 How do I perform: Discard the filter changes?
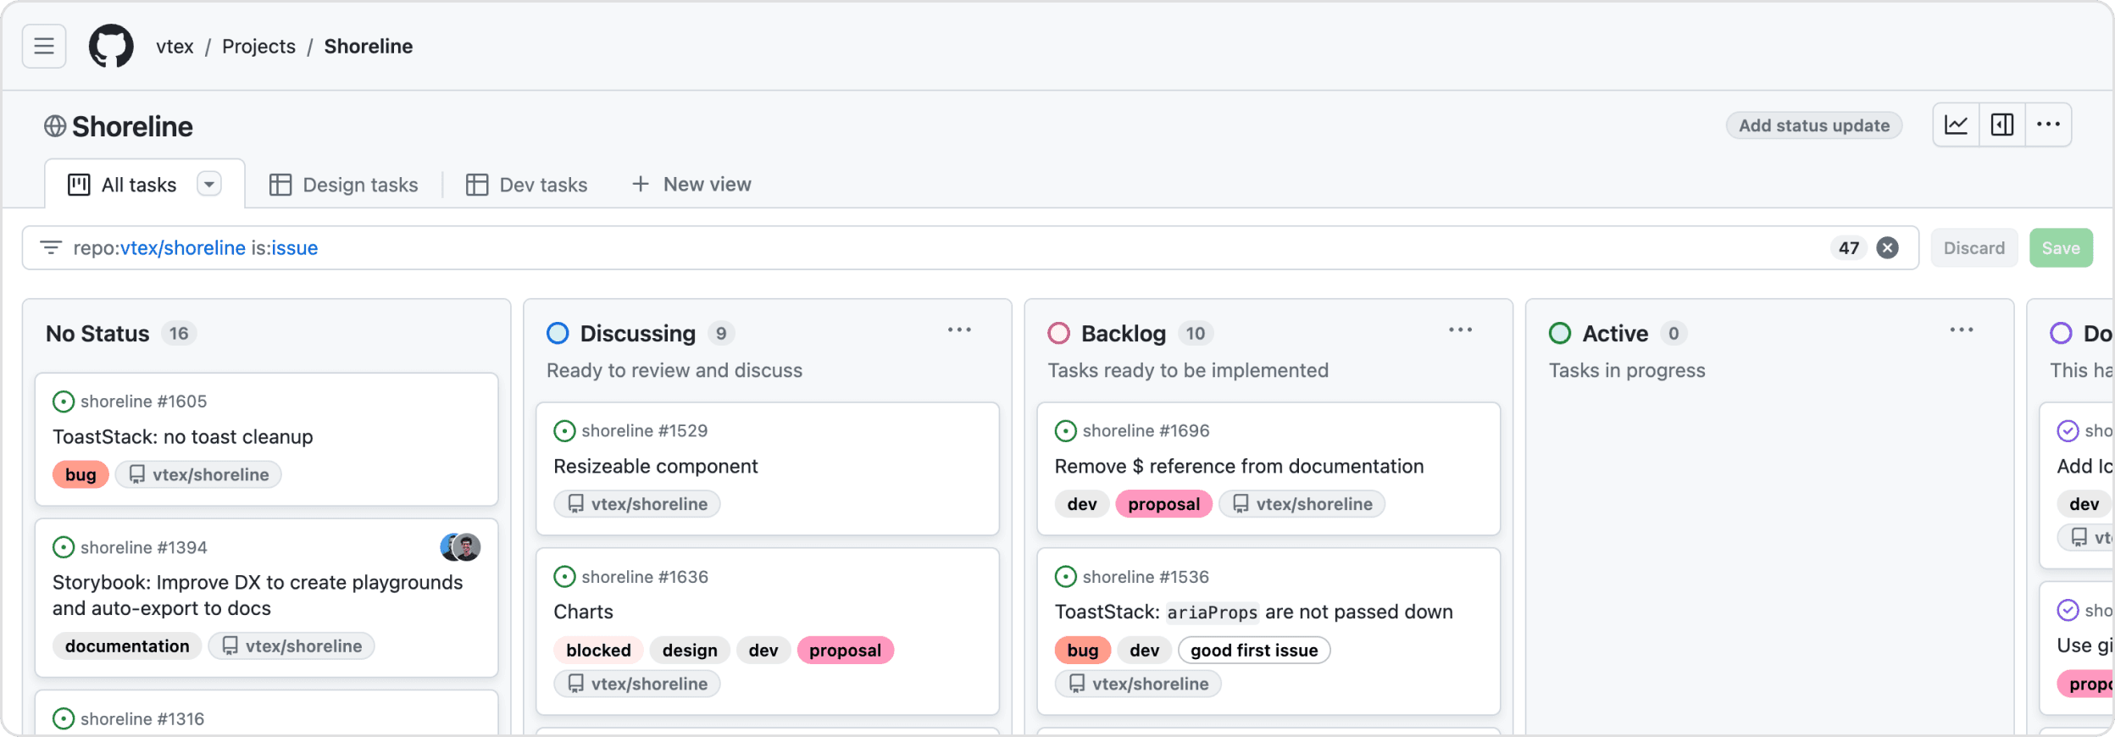1974,247
